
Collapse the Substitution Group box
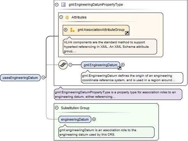pos(56,108)
